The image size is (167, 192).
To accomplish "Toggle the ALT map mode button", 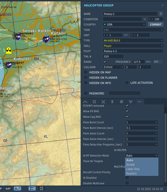I will click(x=17, y=188).
